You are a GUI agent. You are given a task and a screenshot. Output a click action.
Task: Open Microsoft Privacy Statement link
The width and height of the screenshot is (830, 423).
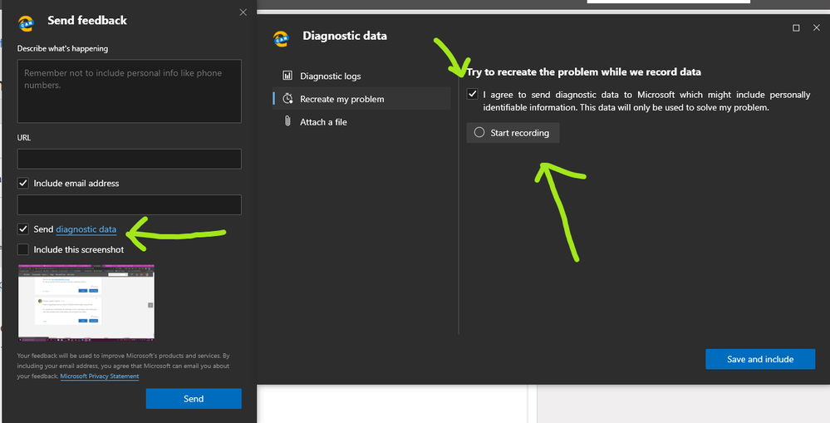tap(100, 376)
